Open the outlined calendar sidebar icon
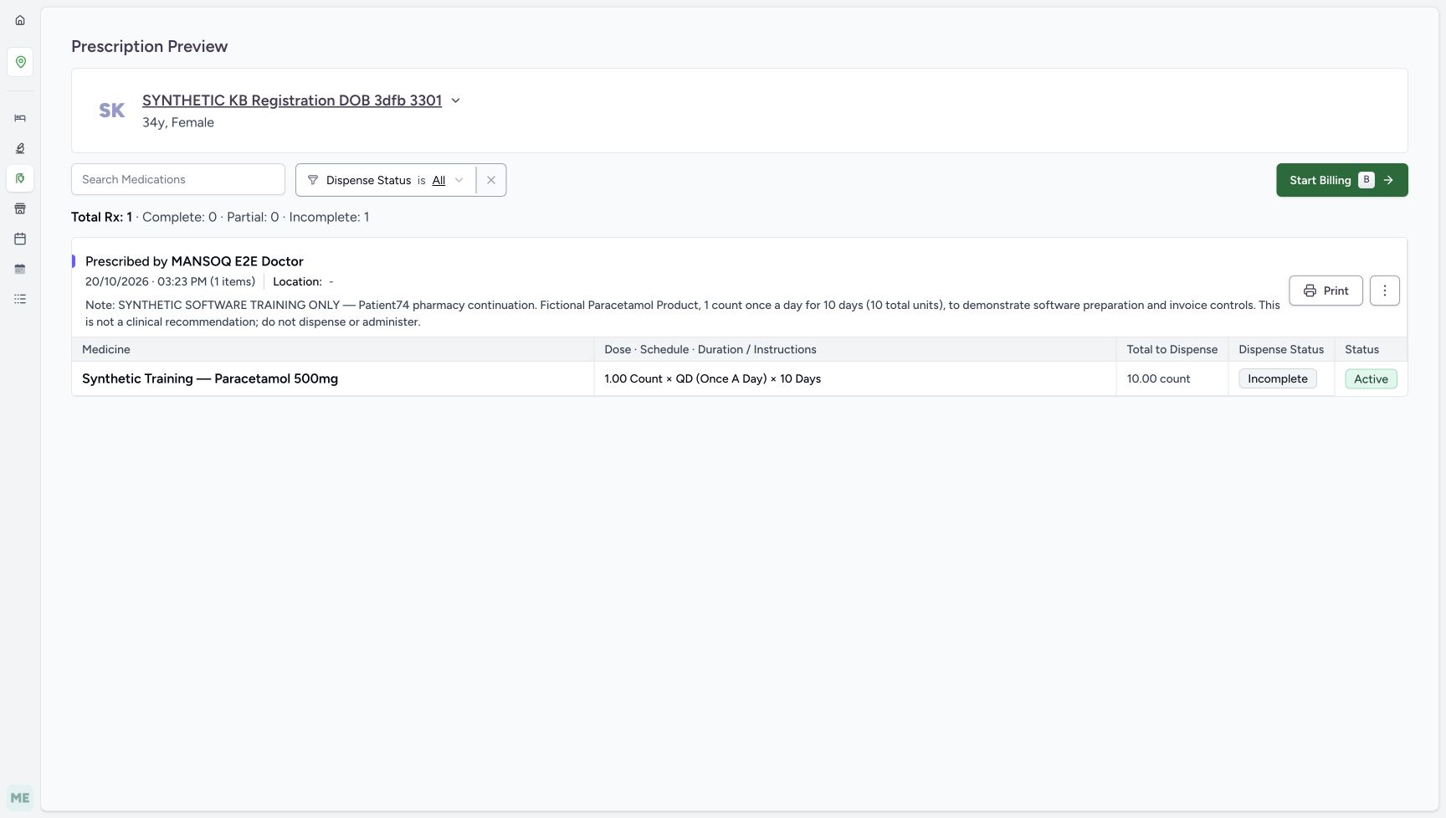Viewport: 1446px width, 818px height. 20,239
